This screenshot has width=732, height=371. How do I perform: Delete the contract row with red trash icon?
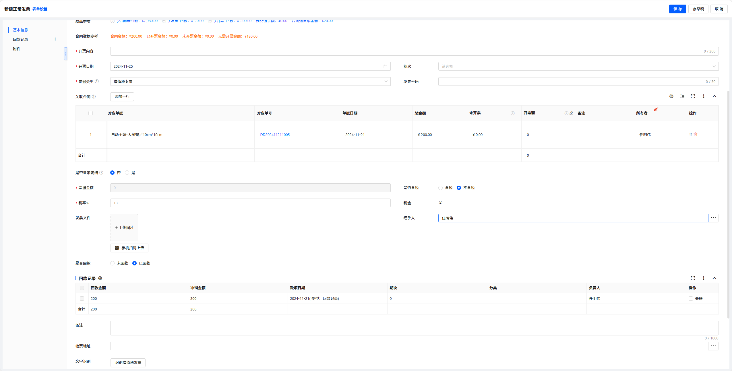pos(696,135)
